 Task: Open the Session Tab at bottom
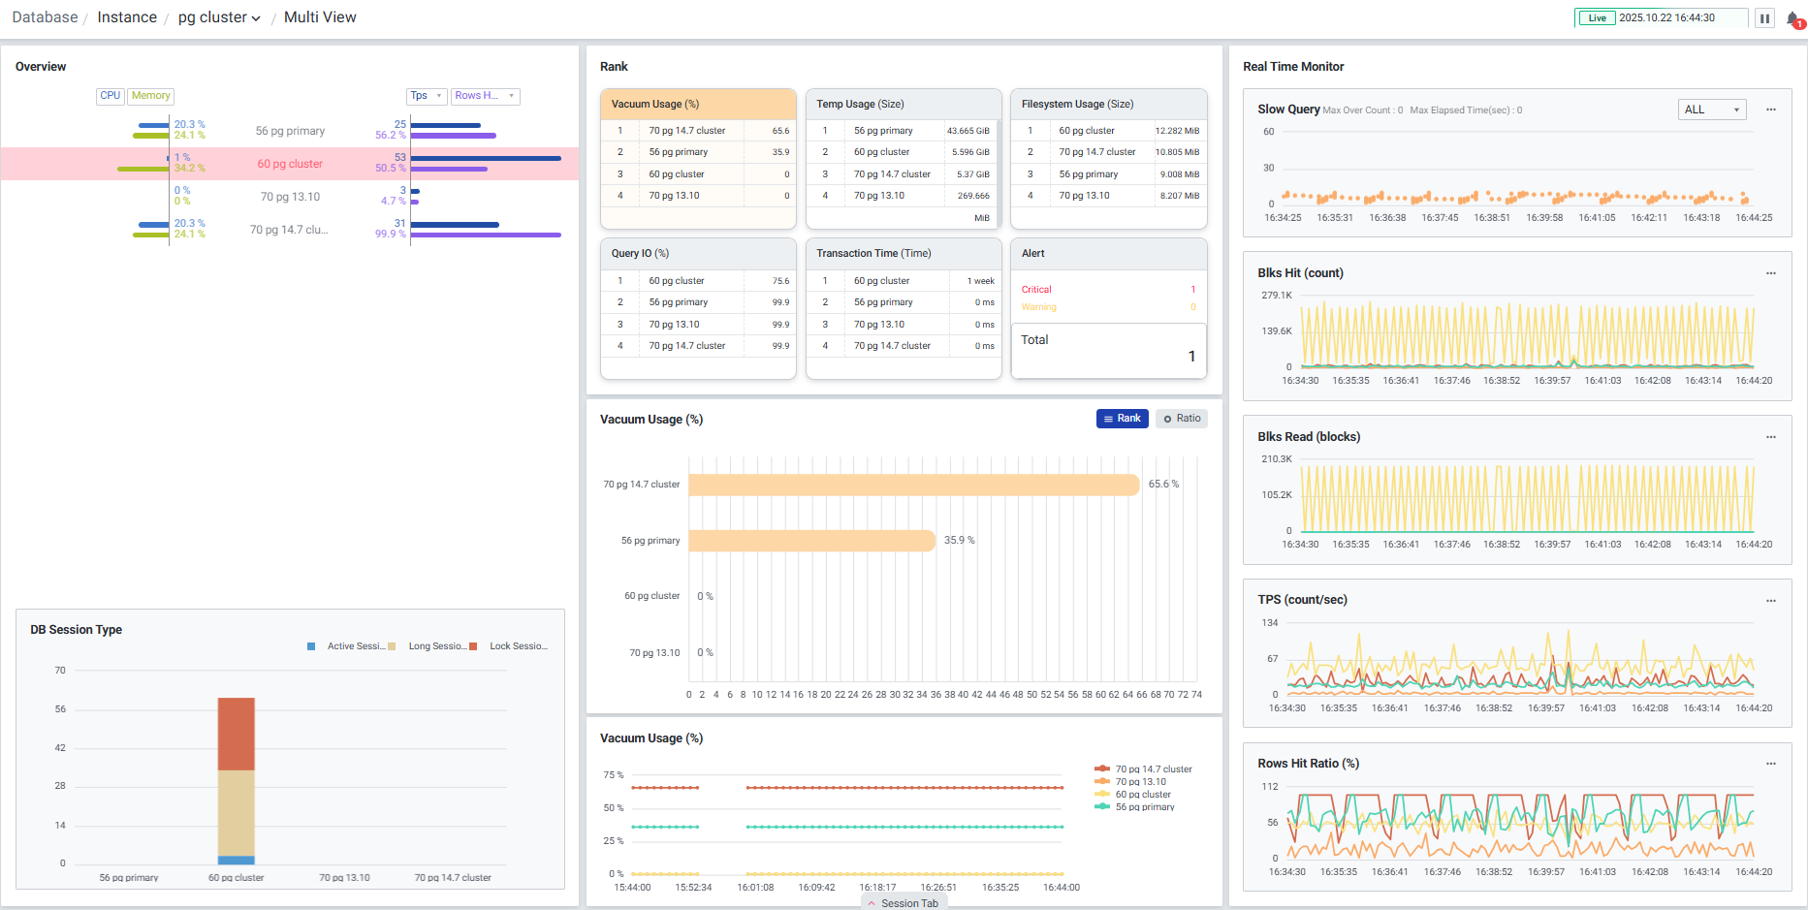(x=904, y=903)
